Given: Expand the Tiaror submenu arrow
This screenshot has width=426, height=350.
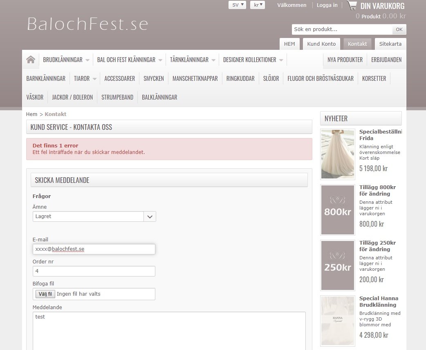Looking at the screenshot, I should (94, 79).
